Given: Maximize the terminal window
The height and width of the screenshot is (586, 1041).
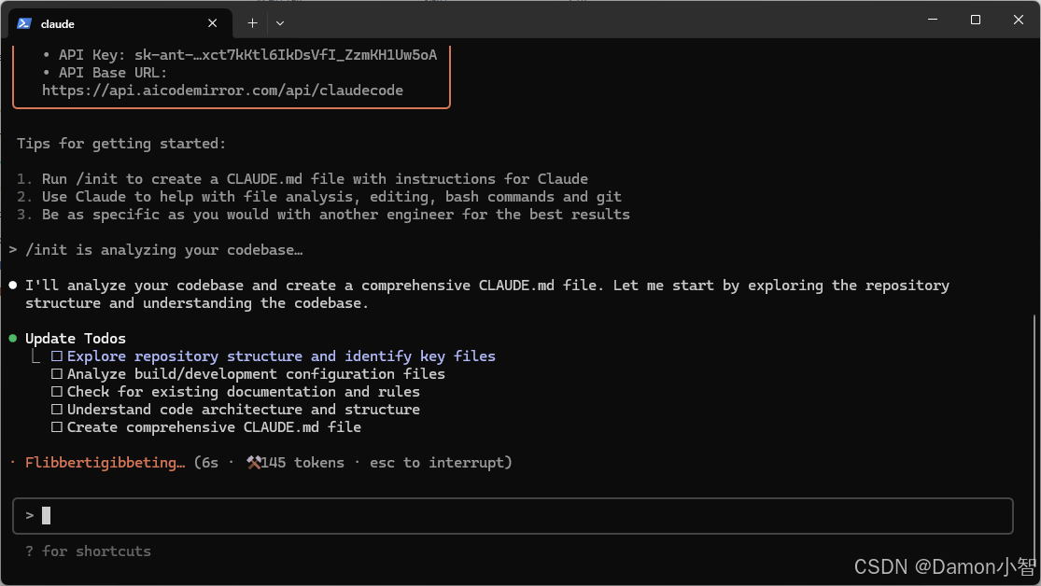Looking at the screenshot, I should coord(975,20).
